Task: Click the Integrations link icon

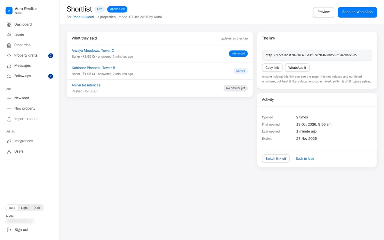Action: pos(9,141)
